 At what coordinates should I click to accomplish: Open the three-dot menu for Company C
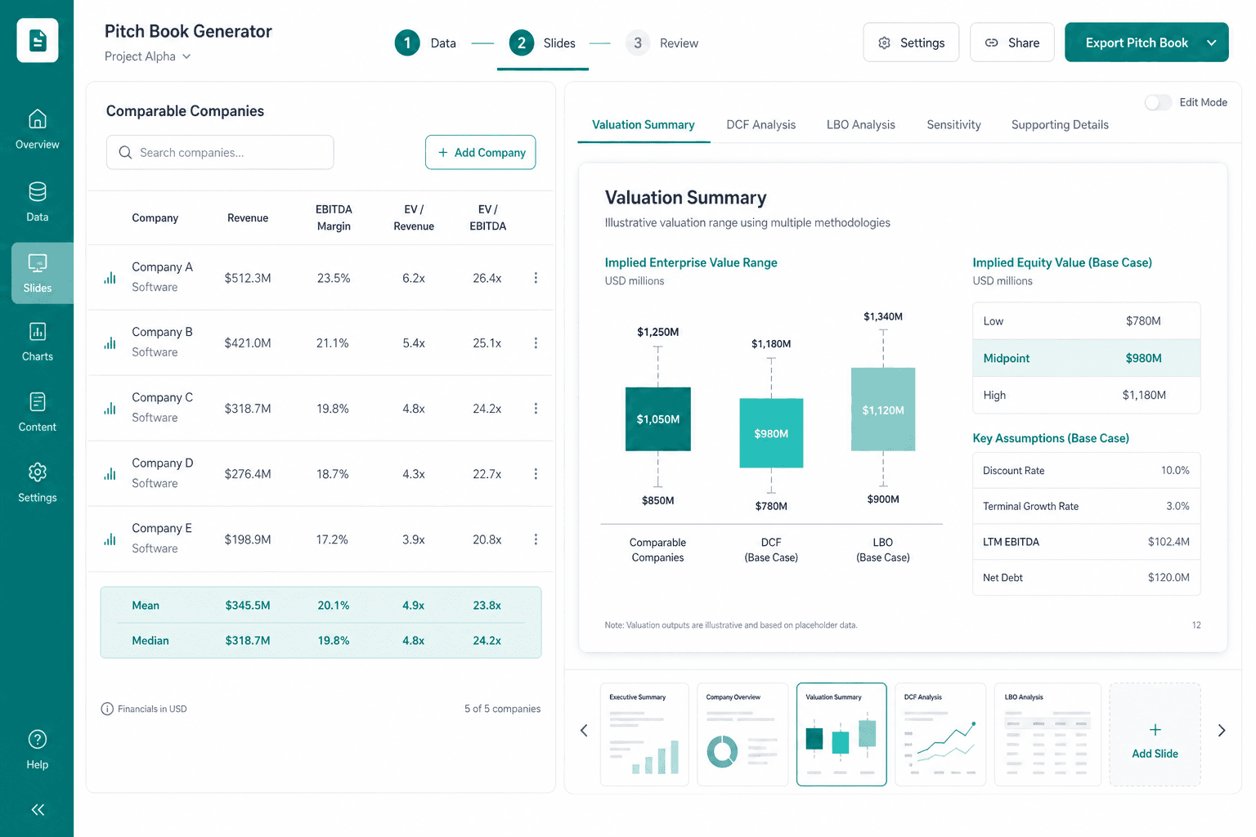[x=536, y=409]
